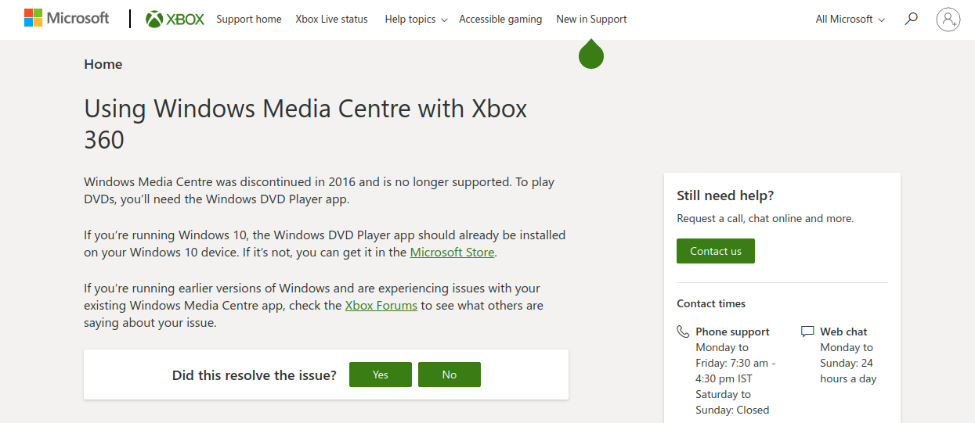Click the phone support handset icon
This screenshot has width=975, height=423.
[683, 332]
